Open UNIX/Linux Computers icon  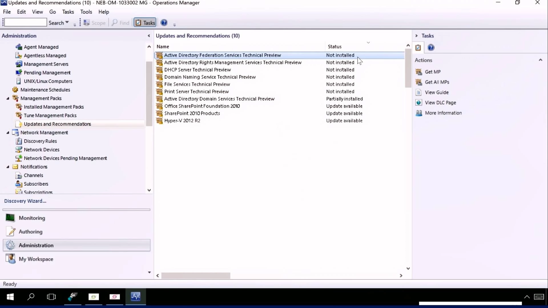(19, 81)
